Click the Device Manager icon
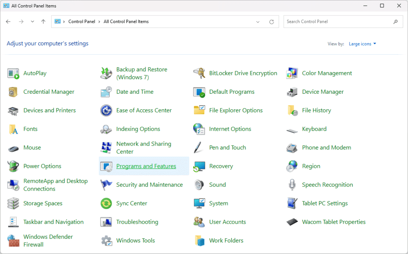408x254 pixels. [292, 92]
